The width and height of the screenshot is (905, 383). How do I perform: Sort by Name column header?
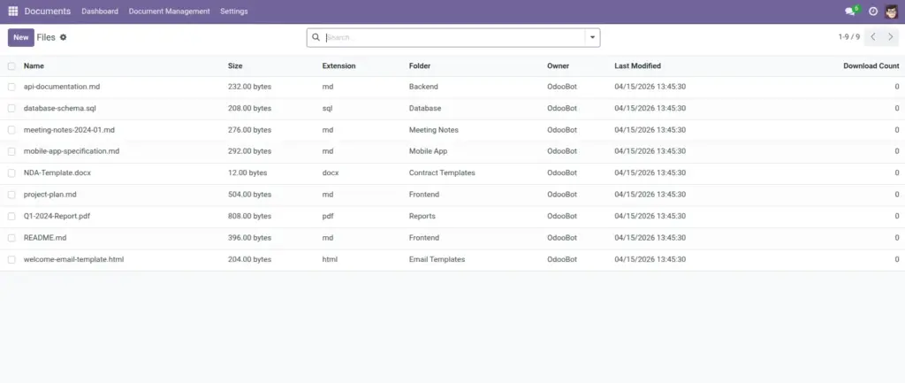[34, 65]
